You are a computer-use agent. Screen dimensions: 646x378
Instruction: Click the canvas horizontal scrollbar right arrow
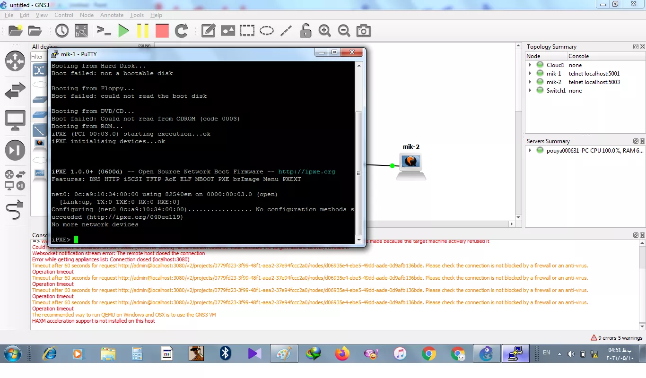coord(512,224)
